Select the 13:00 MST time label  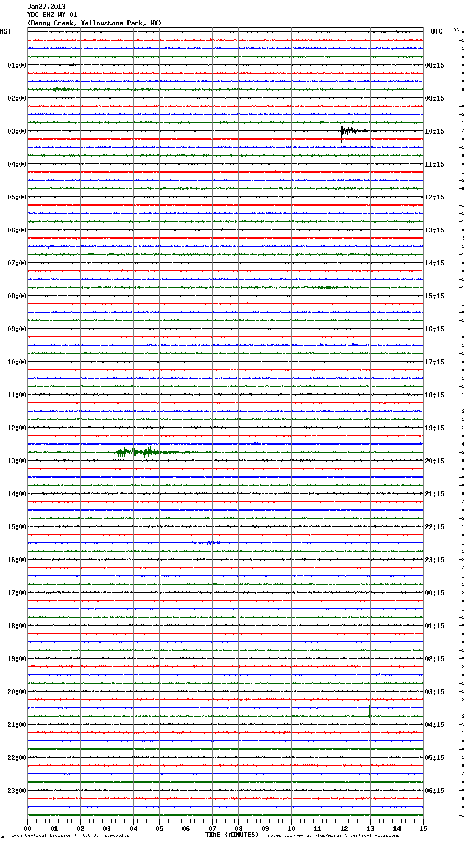(x=17, y=461)
